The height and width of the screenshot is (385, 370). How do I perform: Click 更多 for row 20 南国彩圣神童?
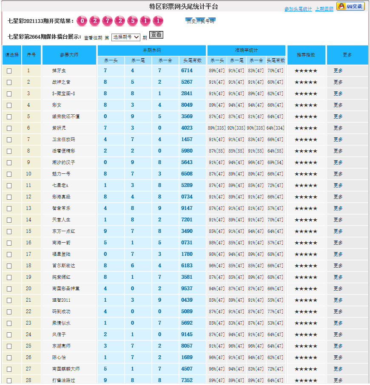point(338,289)
